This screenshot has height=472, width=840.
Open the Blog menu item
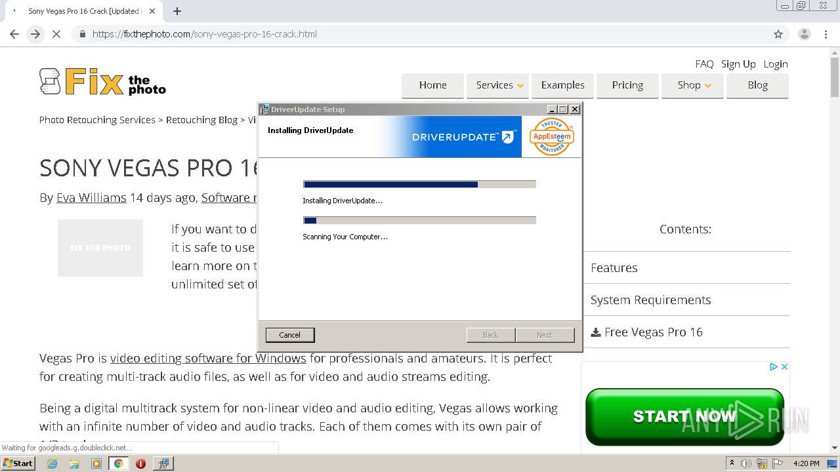[757, 85]
